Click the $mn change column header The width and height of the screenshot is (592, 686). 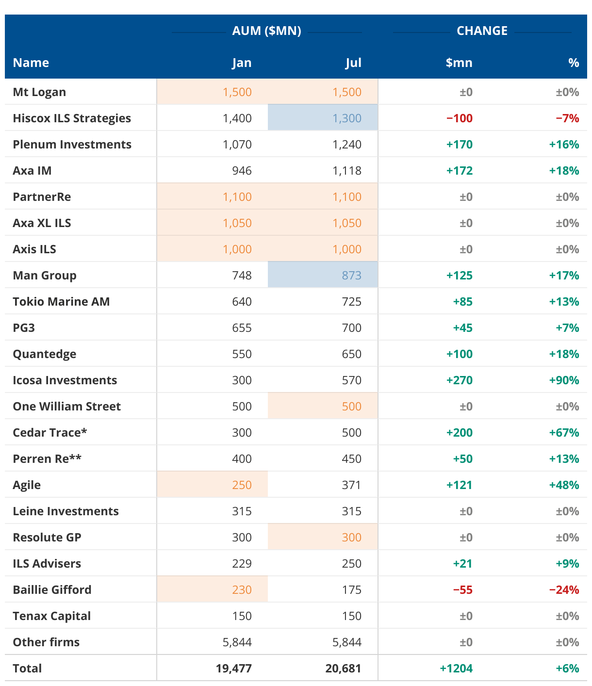459,63
